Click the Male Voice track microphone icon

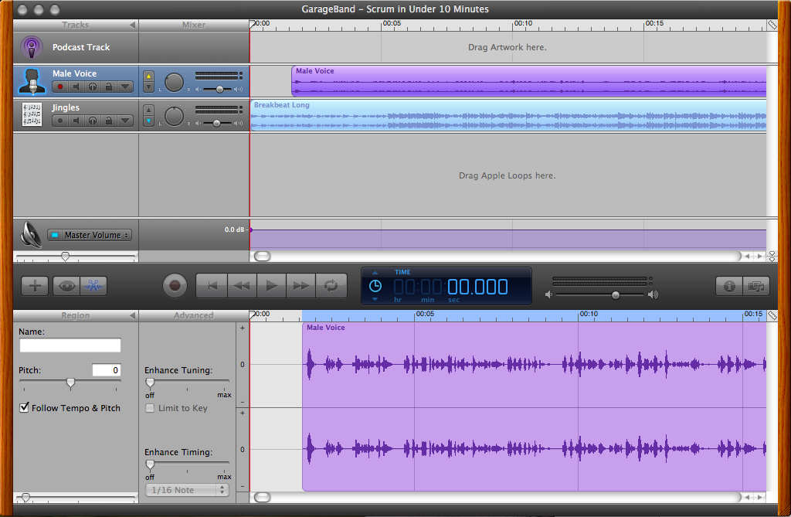pos(32,81)
